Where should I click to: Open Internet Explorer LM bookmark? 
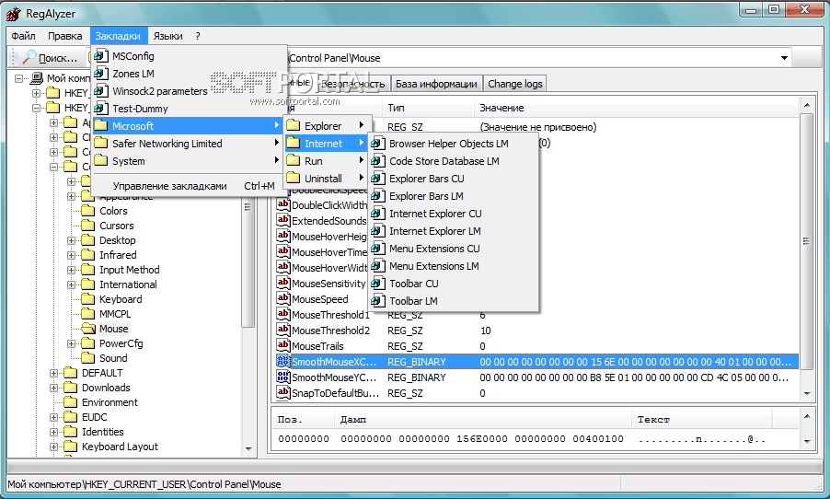click(x=453, y=231)
